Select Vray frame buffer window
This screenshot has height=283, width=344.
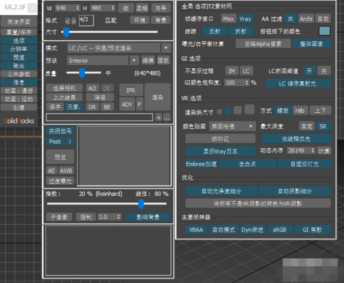245,19
